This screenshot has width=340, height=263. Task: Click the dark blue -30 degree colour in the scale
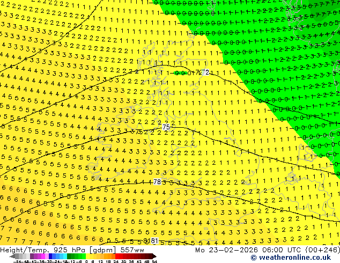pyautogui.click(x=50, y=256)
